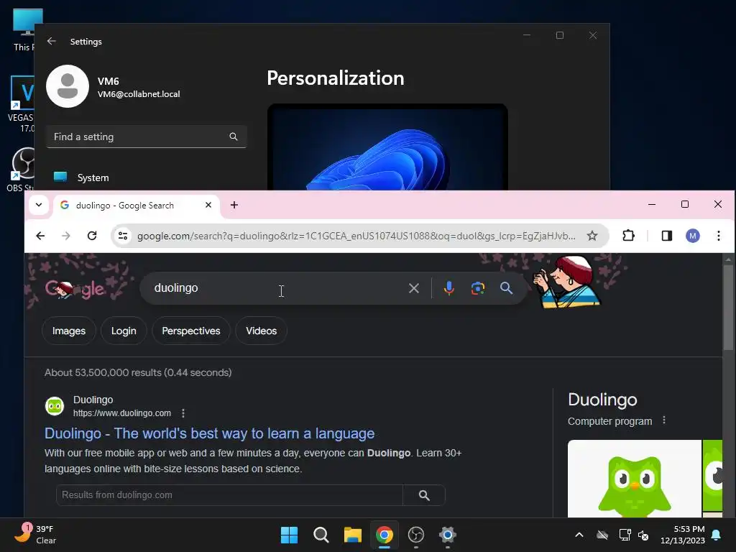Toggle Chrome side panel
This screenshot has height=552, width=736.
pos(666,236)
